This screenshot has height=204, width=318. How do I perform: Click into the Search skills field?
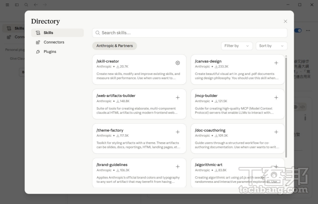pyautogui.click(x=189, y=33)
